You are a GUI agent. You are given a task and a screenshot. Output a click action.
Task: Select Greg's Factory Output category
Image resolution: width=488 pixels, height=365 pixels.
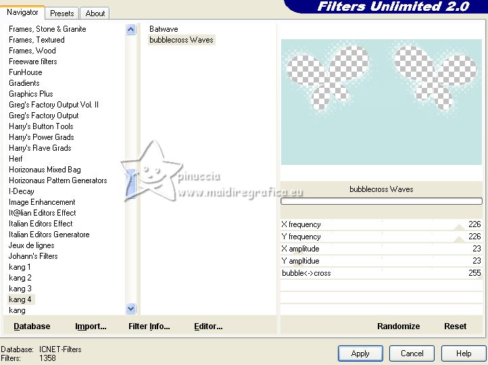pyautogui.click(x=44, y=116)
